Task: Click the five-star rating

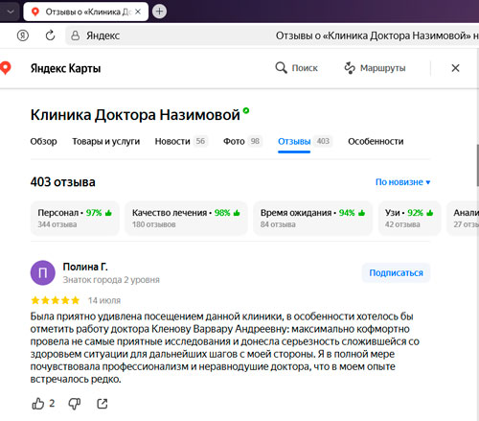Action: click(x=56, y=300)
